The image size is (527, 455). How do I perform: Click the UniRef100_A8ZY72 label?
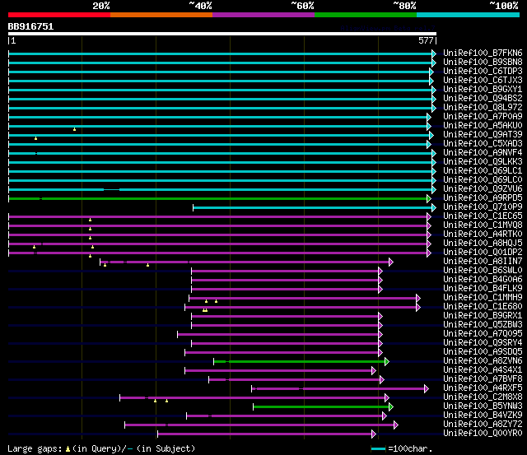pos(483,425)
